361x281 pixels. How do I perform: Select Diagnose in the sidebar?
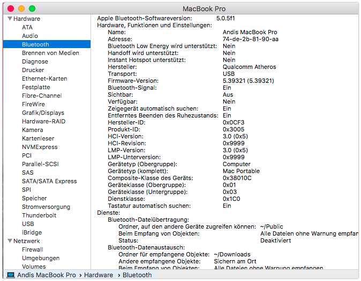coord(35,61)
